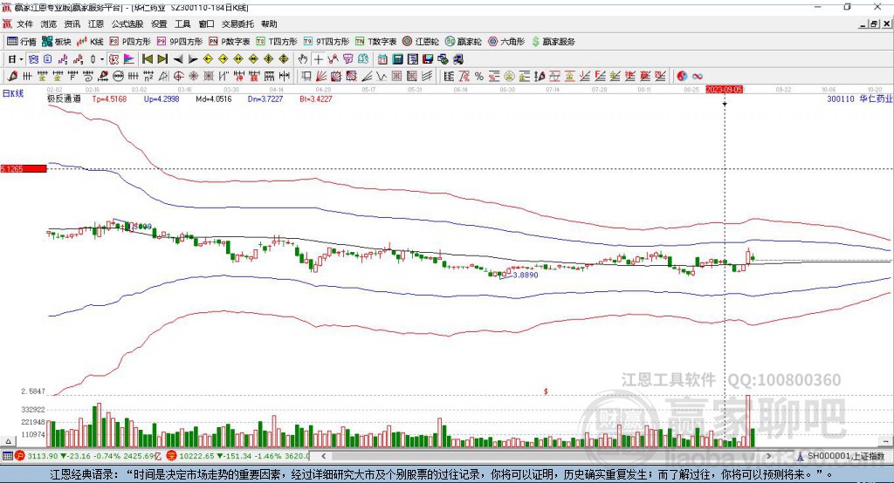Click the red $ marker on chart
Viewport: 894px width, 483px height.
[x=546, y=391]
